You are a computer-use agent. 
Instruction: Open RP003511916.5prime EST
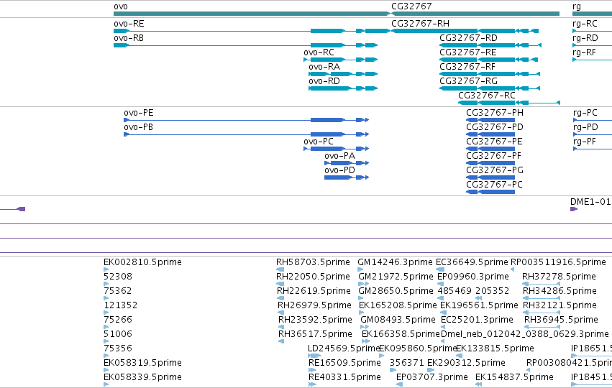point(513,269)
